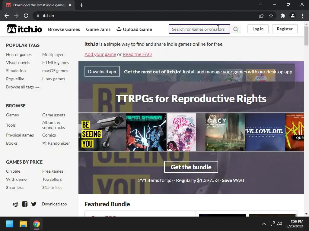Open Albums & soundtracks link

click(x=53, y=125)
